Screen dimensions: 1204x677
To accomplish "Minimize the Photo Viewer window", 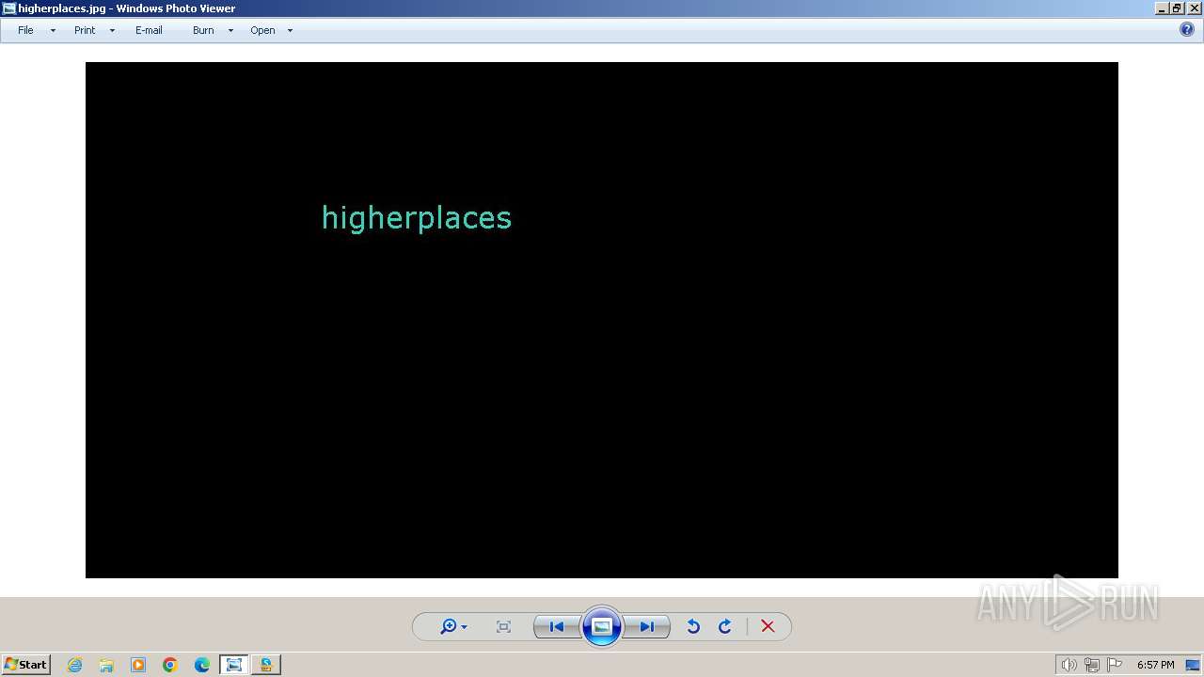I will [x=1162, y=8].
